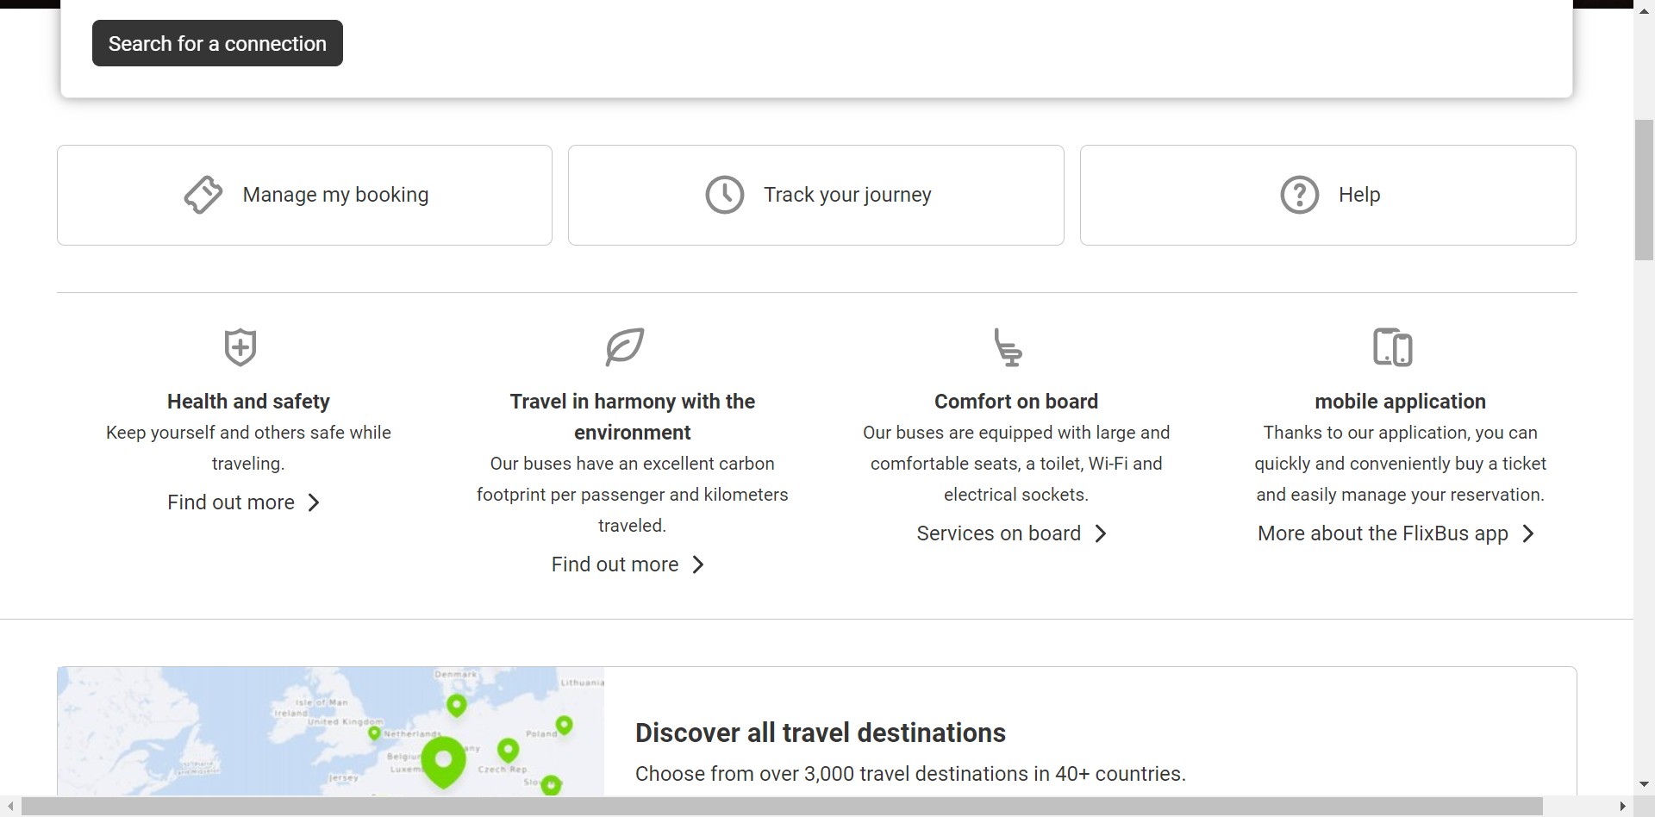
Task: Click the Health and safety shield icon
Action: point(240,347)
